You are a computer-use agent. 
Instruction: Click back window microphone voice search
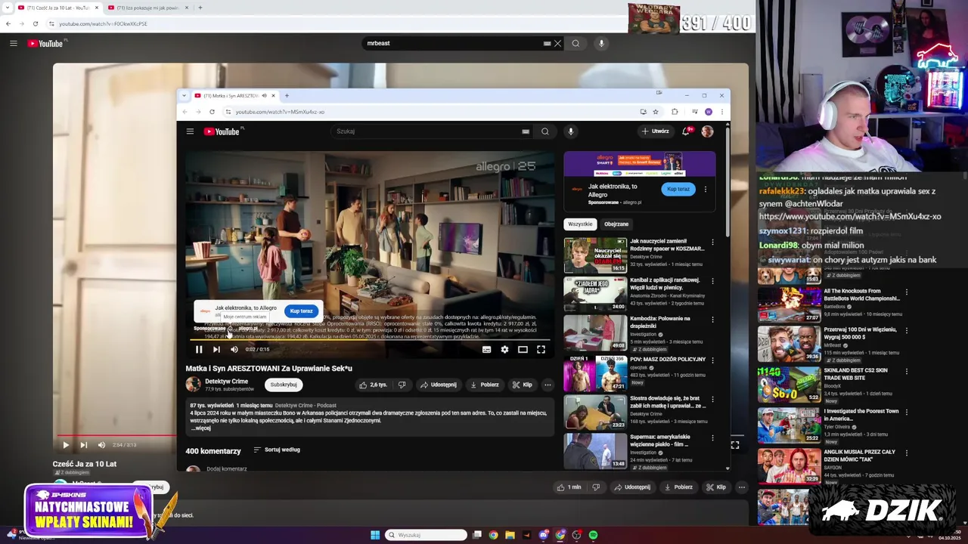click(x=601, y=43)
